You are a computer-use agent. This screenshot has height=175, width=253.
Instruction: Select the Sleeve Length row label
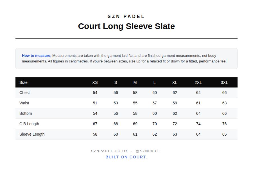(32, 134)
